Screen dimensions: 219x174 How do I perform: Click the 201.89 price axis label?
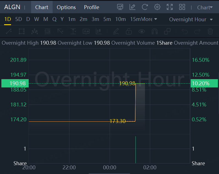(x=18, y=60)
